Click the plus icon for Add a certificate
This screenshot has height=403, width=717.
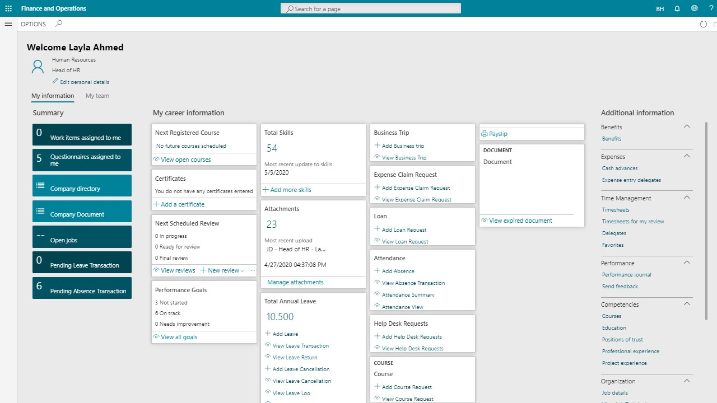pyautogui.click(x=156, y=204)
